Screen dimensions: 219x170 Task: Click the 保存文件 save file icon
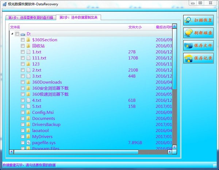coord(189,46)
